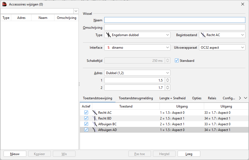Viewport: 249px width, 160px height.
Task: Click the Afbuigen BC turnout state icon
Action: [x=95, y=124]
